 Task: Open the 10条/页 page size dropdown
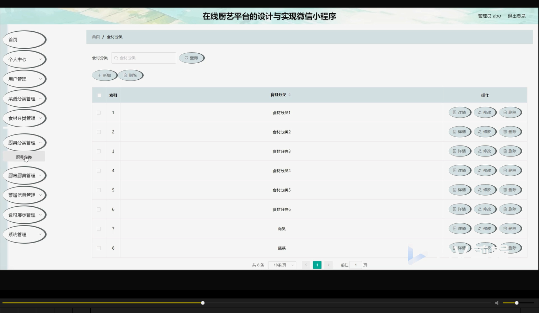(x=282, y=265)
